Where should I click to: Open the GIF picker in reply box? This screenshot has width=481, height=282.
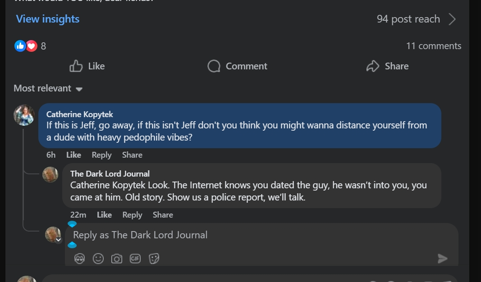[135, 259]
